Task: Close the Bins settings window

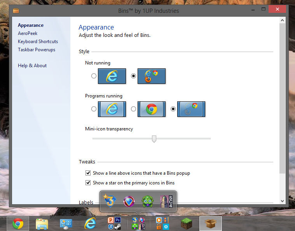Action: click(277, 9)
